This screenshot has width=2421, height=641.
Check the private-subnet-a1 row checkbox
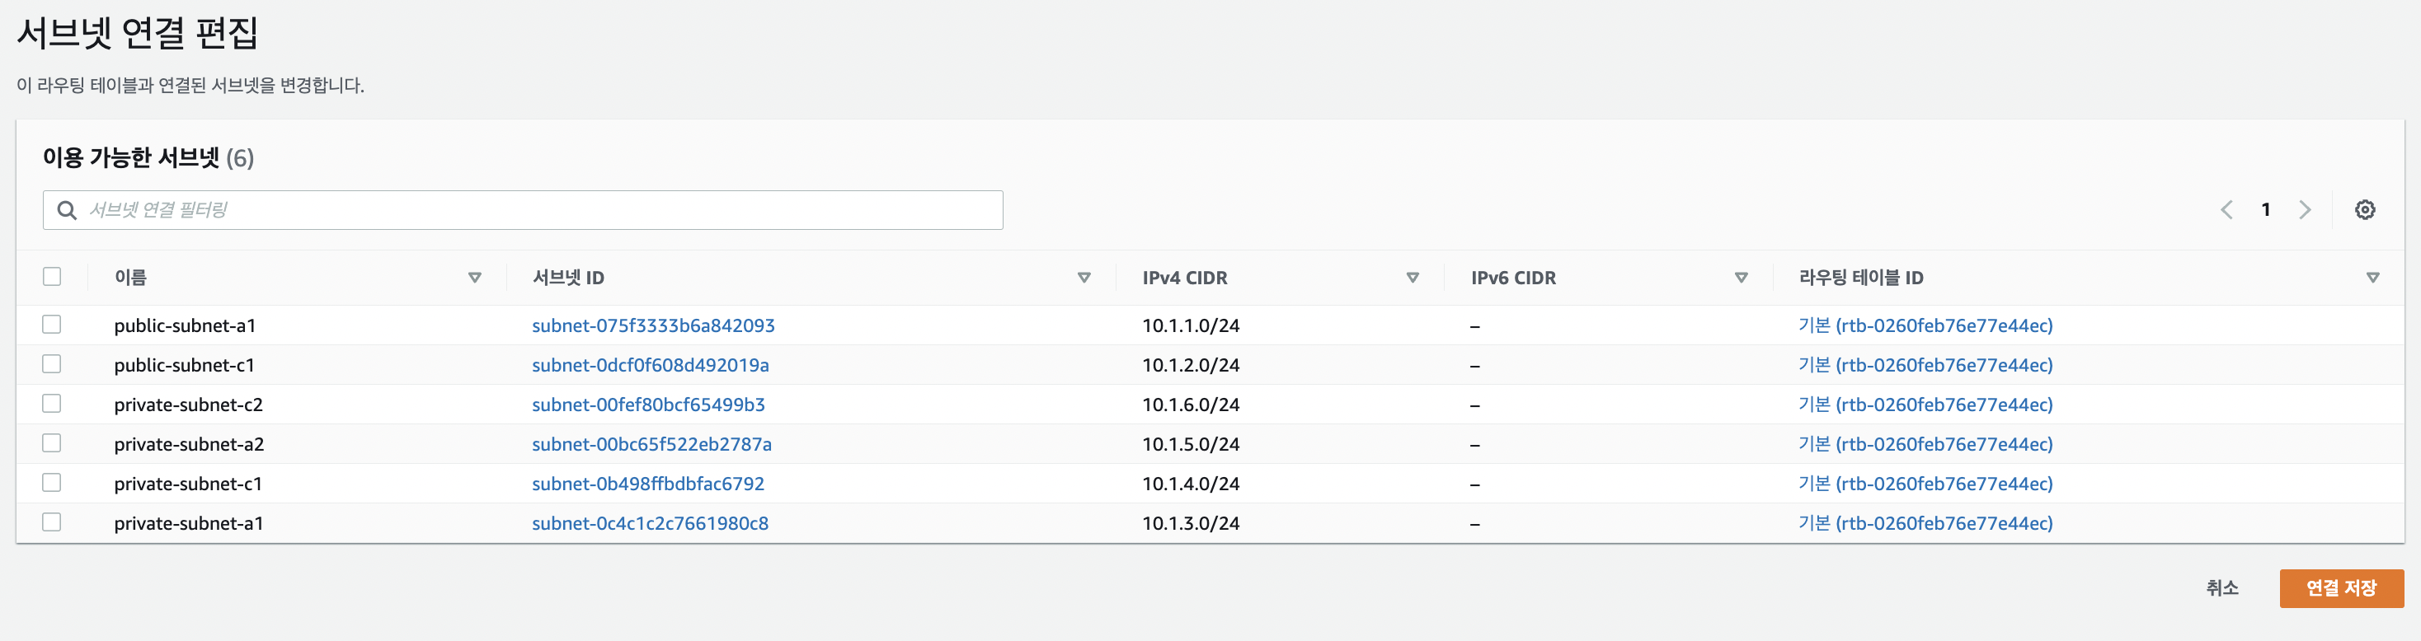[52, 521]
